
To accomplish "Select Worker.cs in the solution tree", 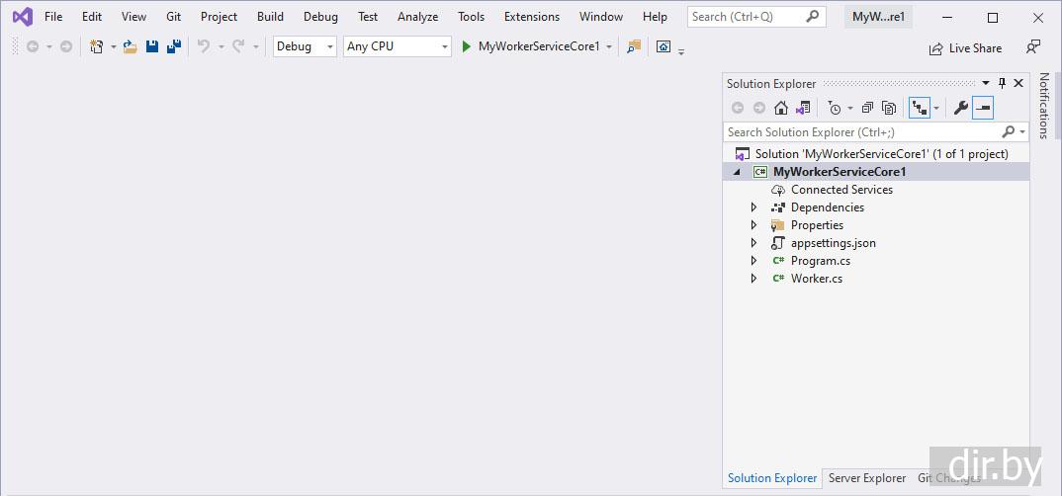I will [x=816, y=279].
